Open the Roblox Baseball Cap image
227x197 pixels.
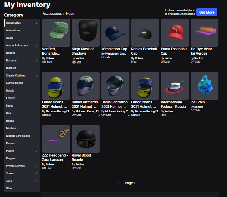pyautogui.click(x=145, y=32)
